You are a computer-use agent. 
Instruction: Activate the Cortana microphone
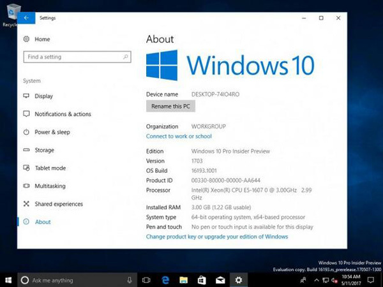coord(130,280)
